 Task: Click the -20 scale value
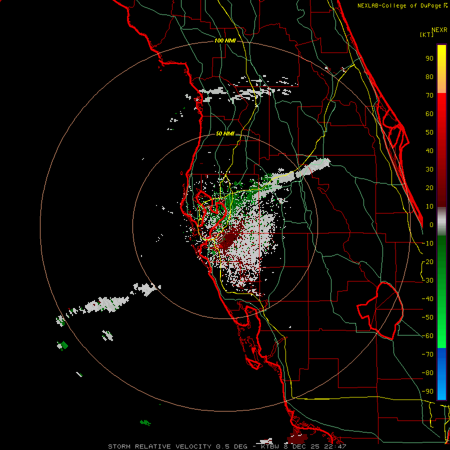(427, 262)
